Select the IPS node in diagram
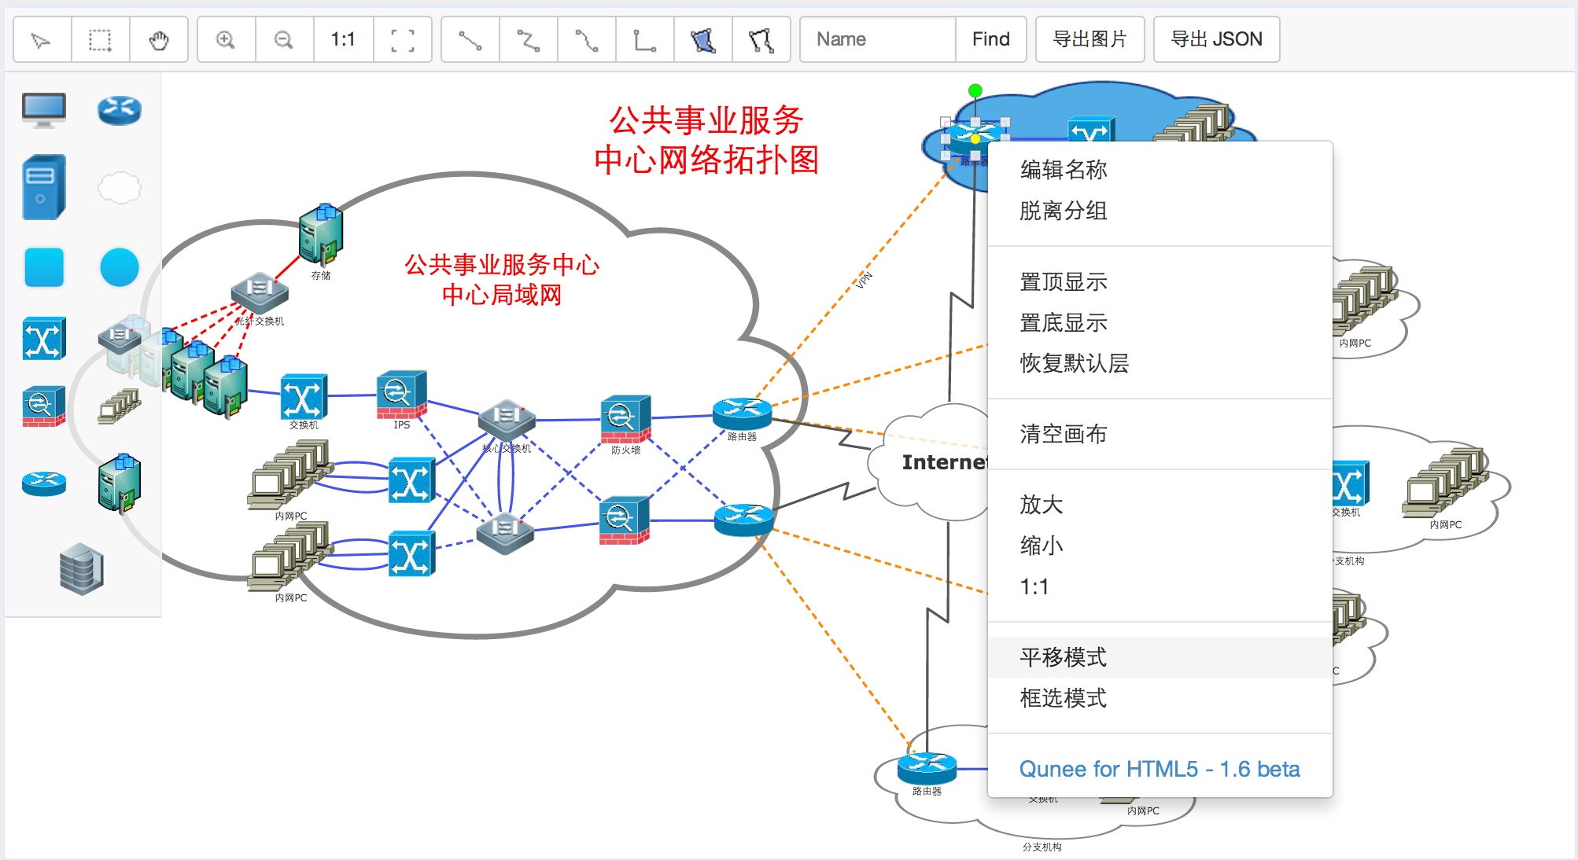The image size is (1578, 860). pyautogui.click(x=402, y=395)
